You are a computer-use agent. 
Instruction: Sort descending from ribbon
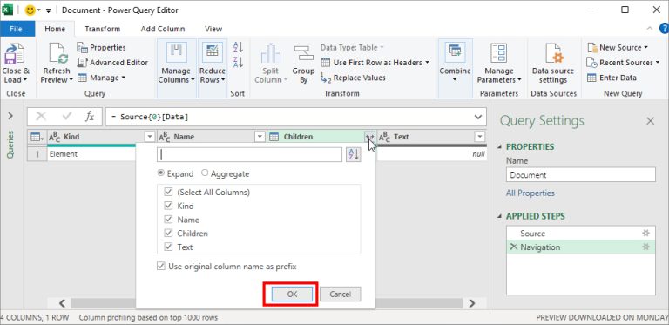click(238, 62)
